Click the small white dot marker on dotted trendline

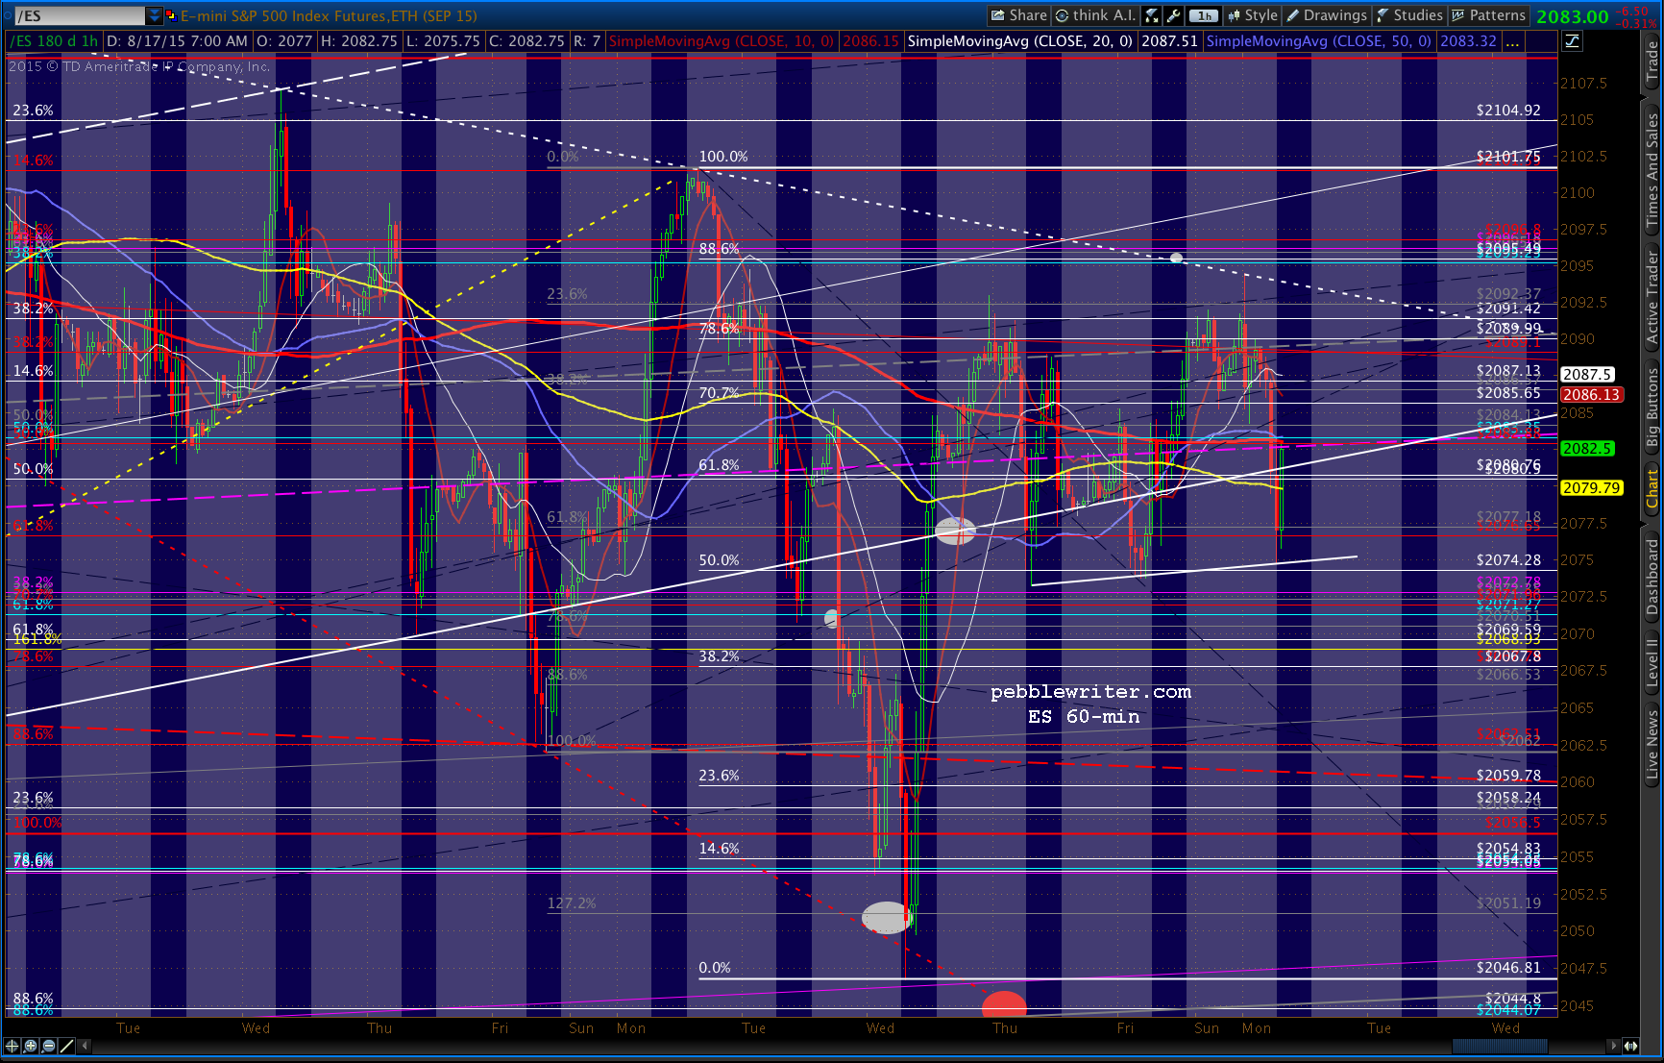pyautogui.click(x=1176, y=259)
